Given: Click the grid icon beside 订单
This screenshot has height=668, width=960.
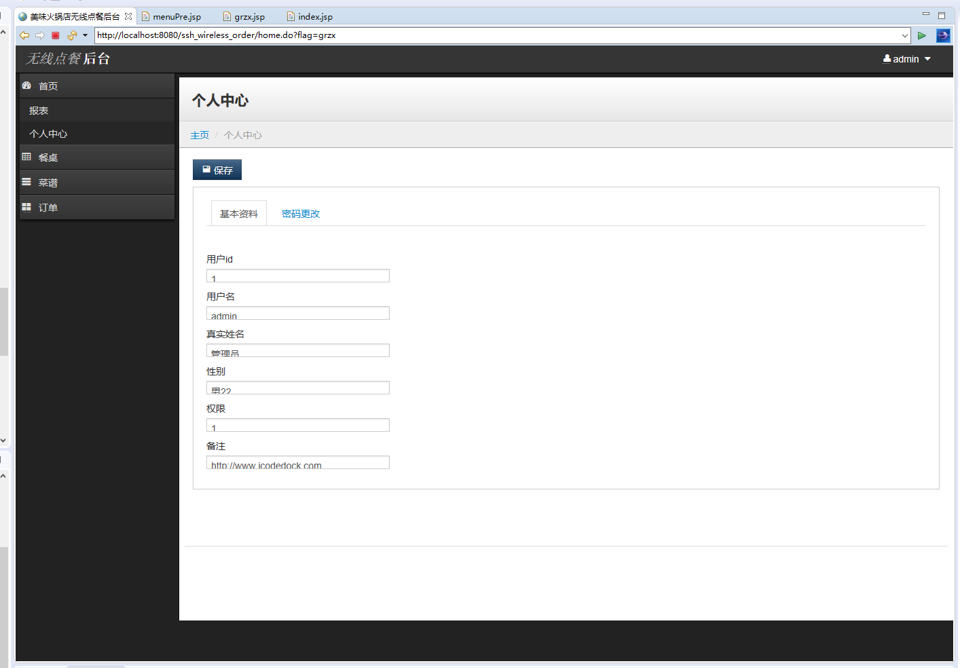Looking at the screenshot, I should coord(26,207).
